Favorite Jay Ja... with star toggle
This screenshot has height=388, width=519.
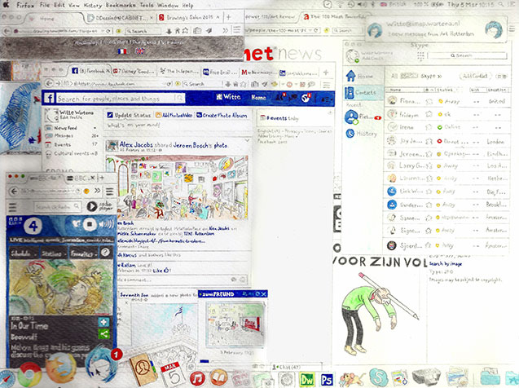429,141
